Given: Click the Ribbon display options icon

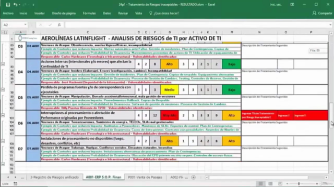Looking at the screenshot, I should tap(292, 5).
